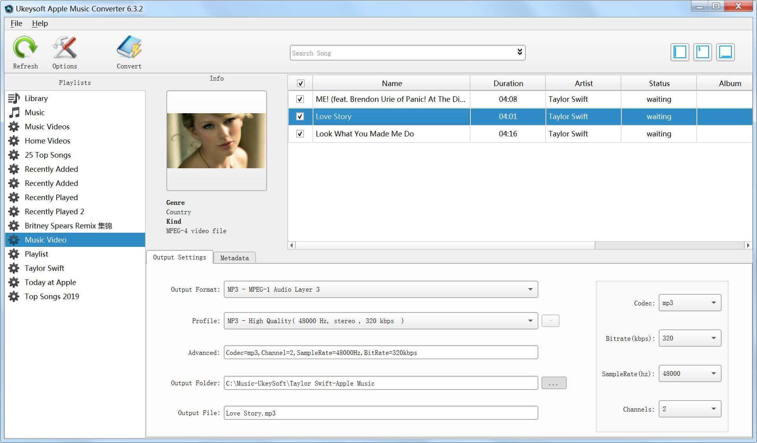Expand the Profile quality dropdown

coord(531,321)
